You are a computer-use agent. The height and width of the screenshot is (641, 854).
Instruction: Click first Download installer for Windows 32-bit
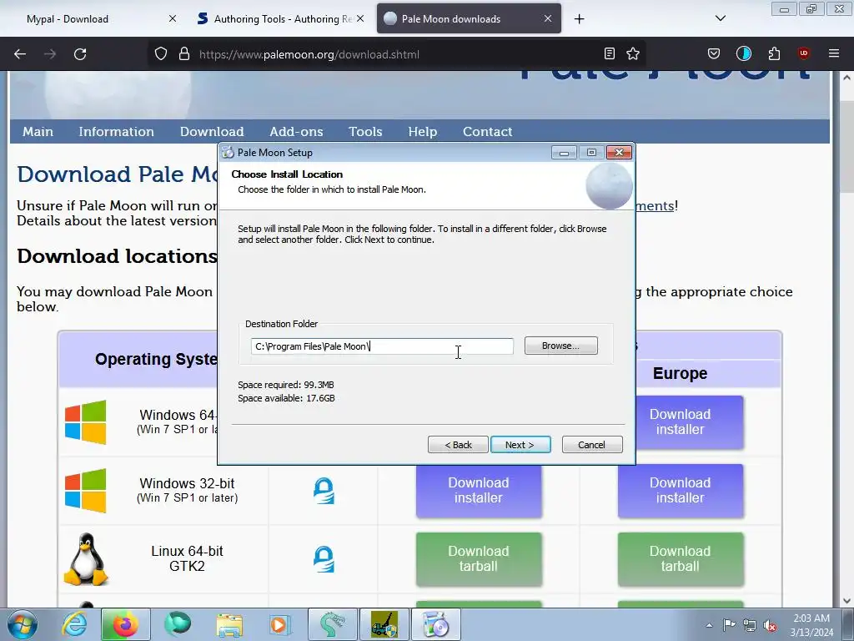(x=479, y=491)
